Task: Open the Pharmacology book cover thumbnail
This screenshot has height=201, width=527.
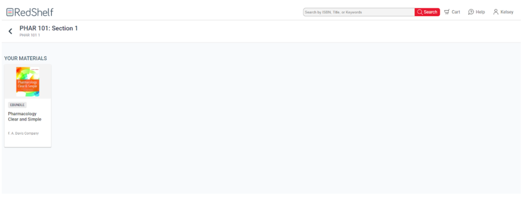Action: (27, 81)
